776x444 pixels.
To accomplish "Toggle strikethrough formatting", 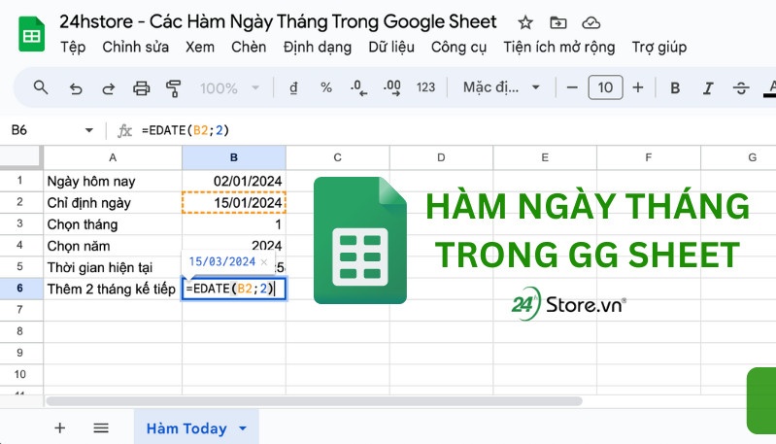I will (741, 88).
